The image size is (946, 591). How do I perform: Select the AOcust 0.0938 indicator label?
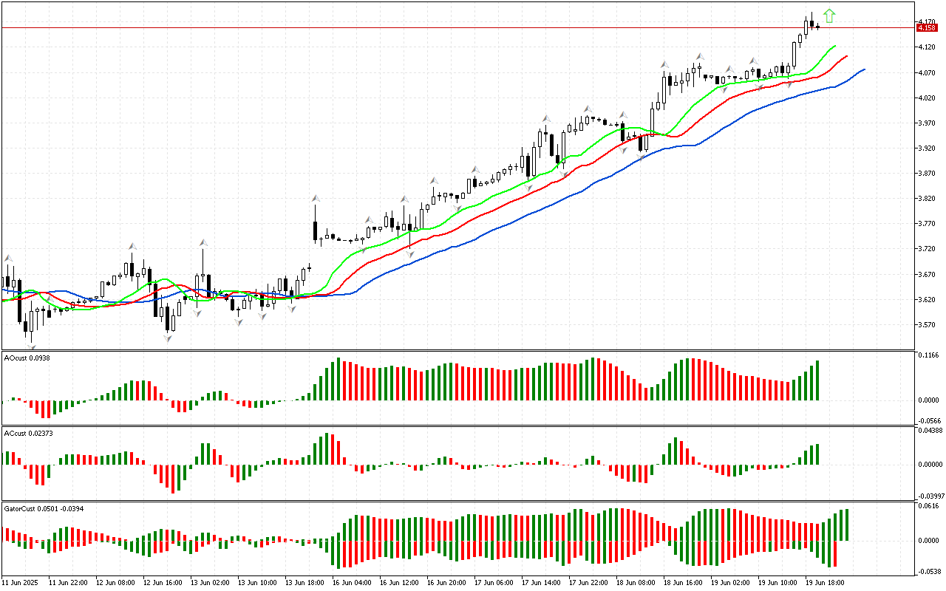tap(24, 358)
